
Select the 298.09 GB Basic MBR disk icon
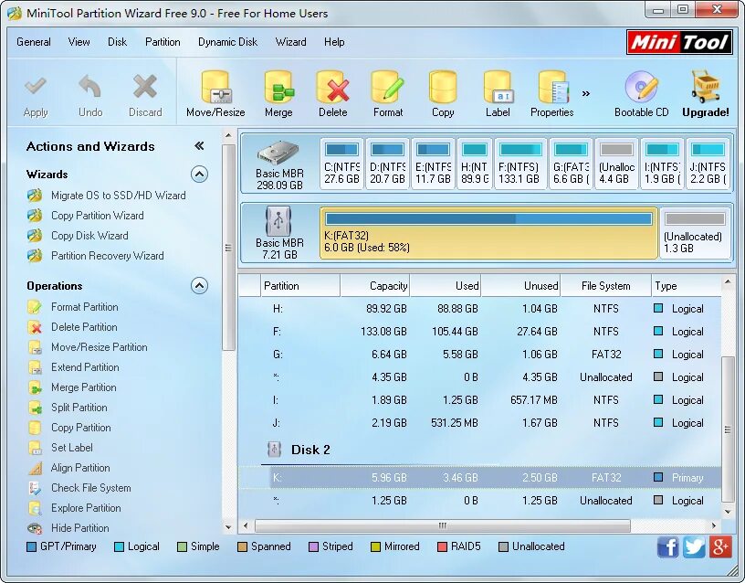click(x=278, y=153)
